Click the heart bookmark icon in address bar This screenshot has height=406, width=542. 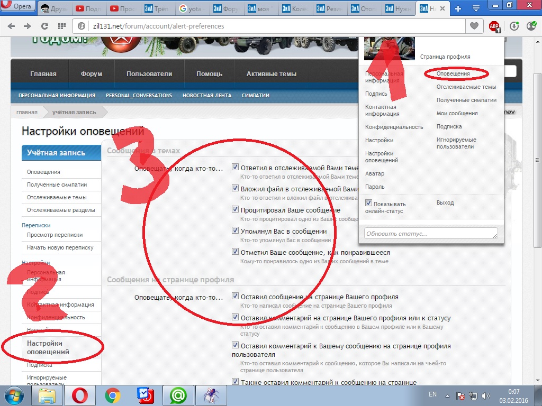[474, 26]
